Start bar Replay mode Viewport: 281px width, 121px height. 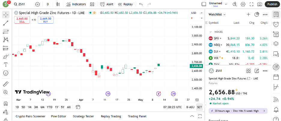pyautogui.click(x=125, y=4)
